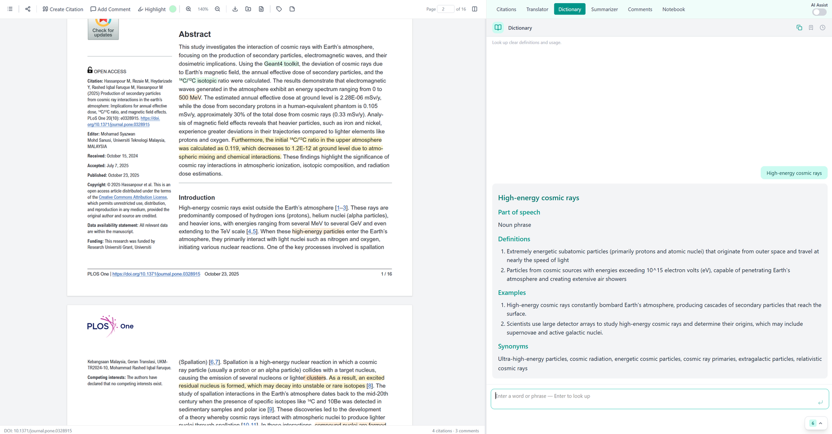The width and height of the screenshot is (832, 434).
Task: Expand the floating counter chevron showing 6
Action: [821, 423]
